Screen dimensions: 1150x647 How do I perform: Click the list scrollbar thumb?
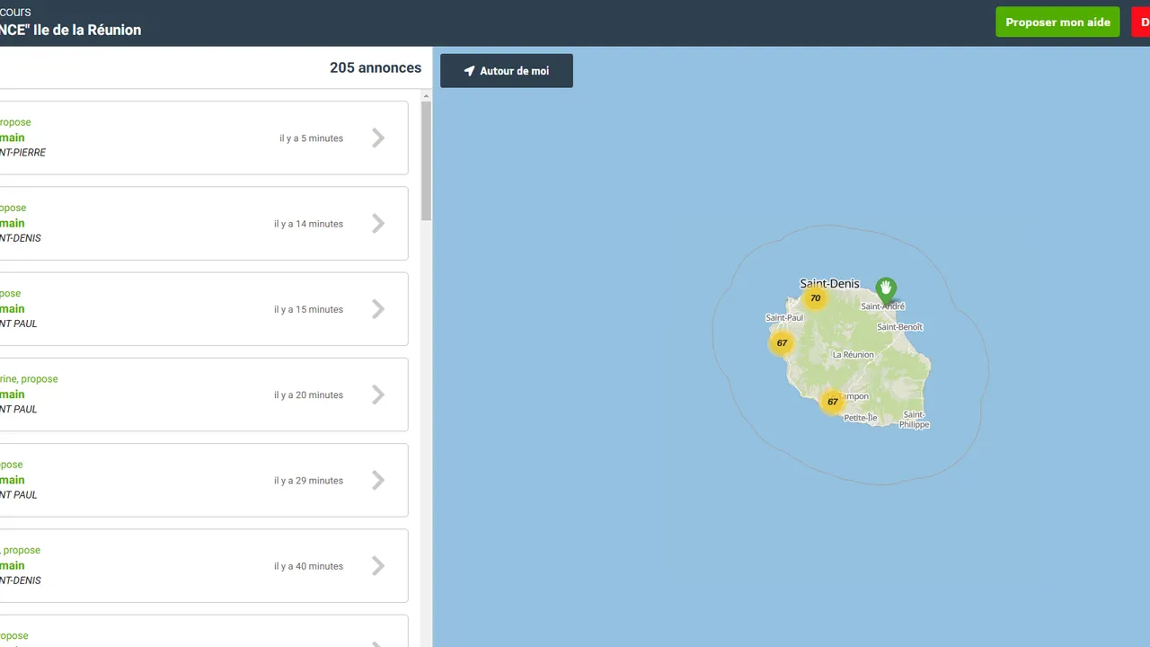(427, 161)
